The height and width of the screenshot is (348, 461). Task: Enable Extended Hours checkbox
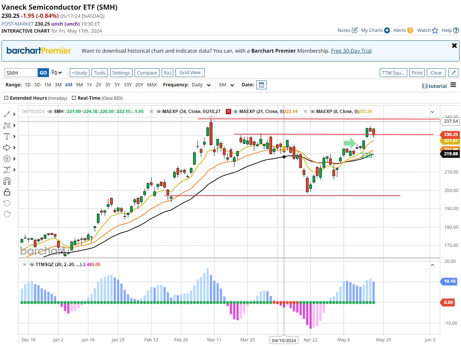[x=6, y=98]
